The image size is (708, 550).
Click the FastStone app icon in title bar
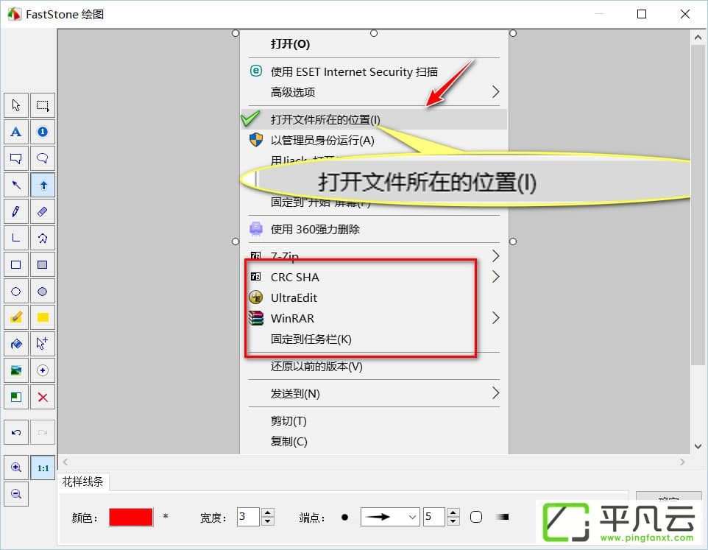click(15, 14)
